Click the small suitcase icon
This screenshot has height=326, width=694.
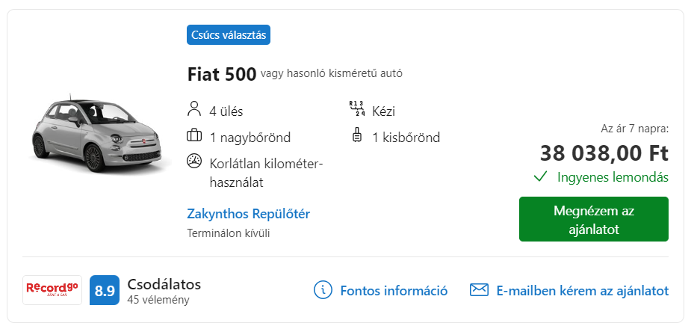tap(356, 135)
